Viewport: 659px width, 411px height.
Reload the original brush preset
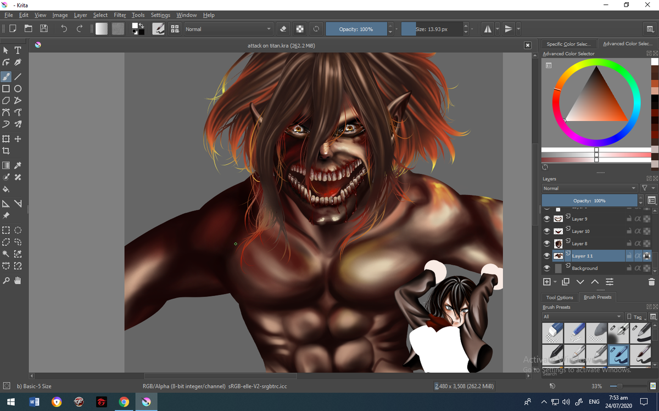316,28
